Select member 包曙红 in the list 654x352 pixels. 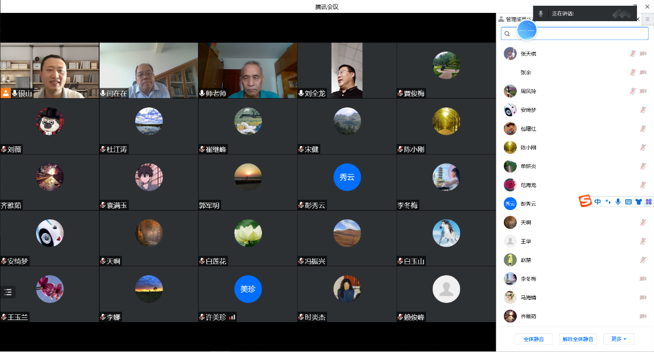tap(528, 129)
